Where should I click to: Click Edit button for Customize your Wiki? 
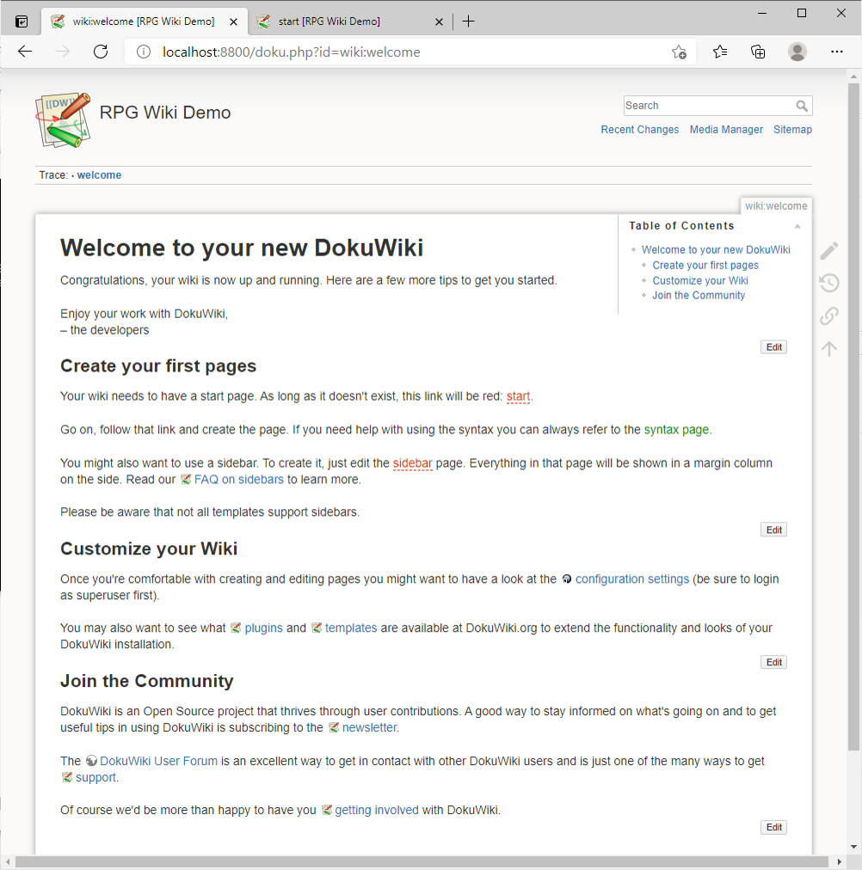pyautogui.click(x=773, y=662)
